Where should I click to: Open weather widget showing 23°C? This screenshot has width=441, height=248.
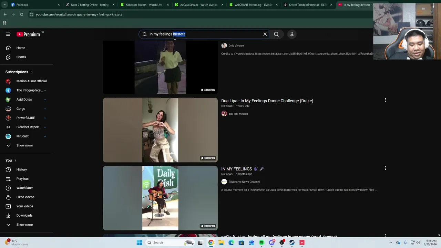pos(17,242)
